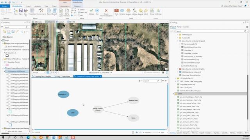Click the FeatureClass output oval
This screenshot has width=250, height=140.
coord(134,100)
